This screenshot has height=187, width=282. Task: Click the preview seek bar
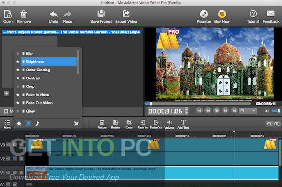(x=197, y=103)
